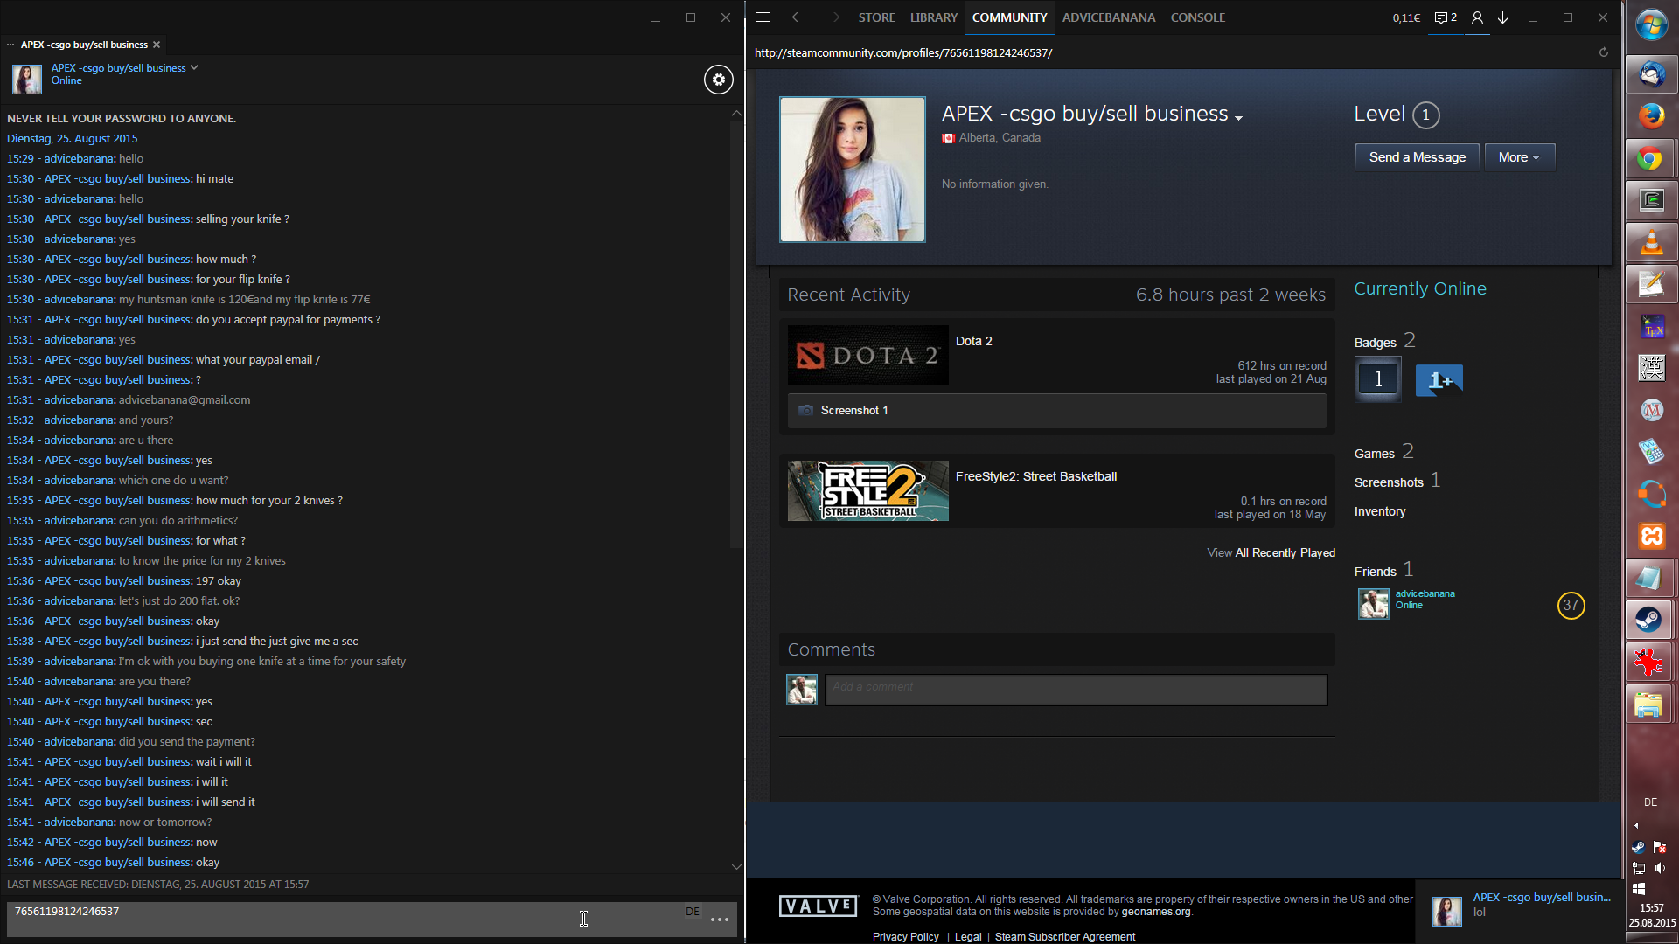The image size is (1679, 944).
Task: Expand chat header name chevron
Action: (194, 67)
